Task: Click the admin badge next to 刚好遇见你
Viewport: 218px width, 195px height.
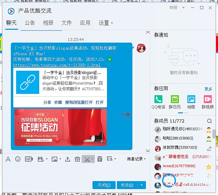Action: point(209,130)
